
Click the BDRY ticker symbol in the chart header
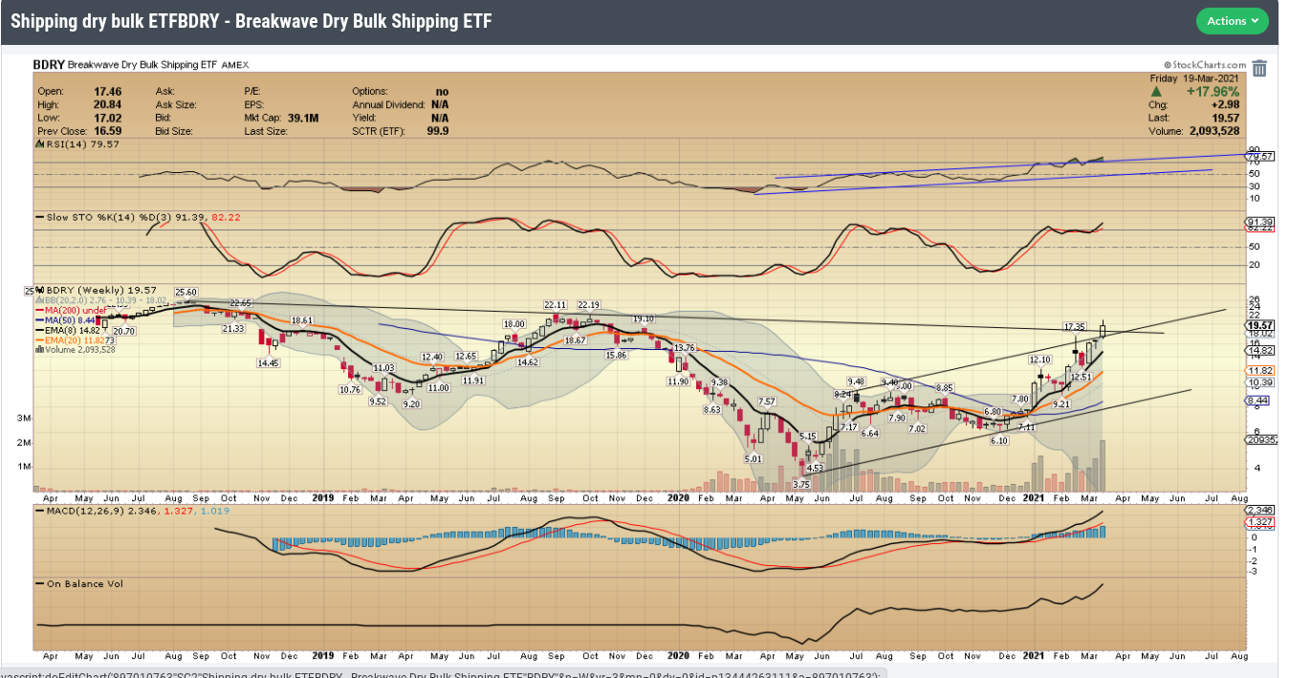coord(48,64)
